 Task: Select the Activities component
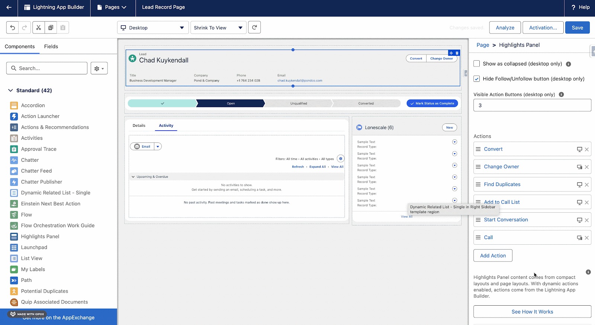tap(32, 138)
